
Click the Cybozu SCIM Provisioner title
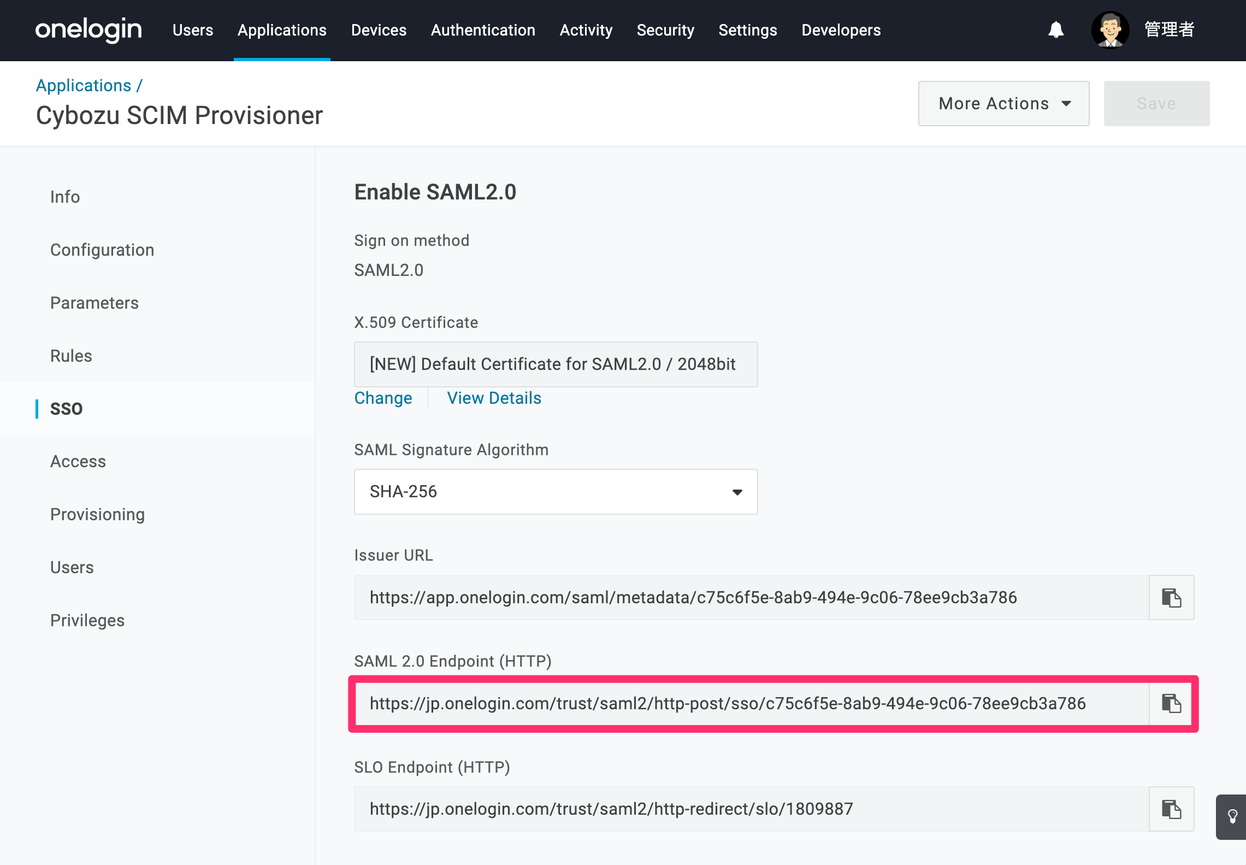tap(180, 115)
